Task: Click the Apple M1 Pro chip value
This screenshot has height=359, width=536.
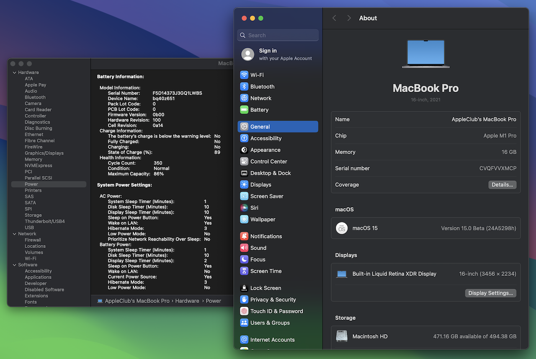Action: pyautogui.click(x=500, y=136)
